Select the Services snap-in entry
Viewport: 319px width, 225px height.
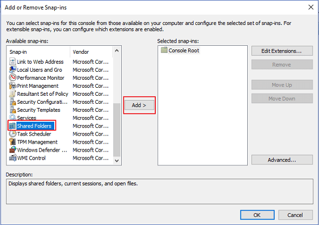[x=27, y=118]
